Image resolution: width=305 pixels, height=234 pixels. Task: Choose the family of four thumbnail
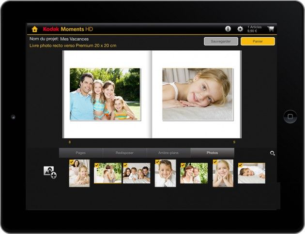[137, 173]
